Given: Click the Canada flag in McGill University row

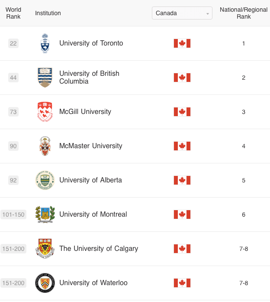Looking at the screenshot, I should [182, 112].
